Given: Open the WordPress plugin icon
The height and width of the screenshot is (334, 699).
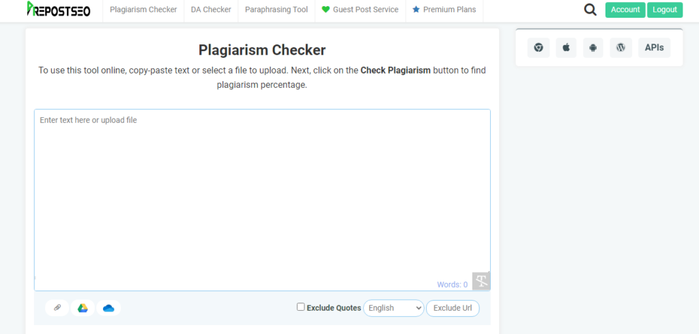Looking at the screenshot, I should [620, 48].
